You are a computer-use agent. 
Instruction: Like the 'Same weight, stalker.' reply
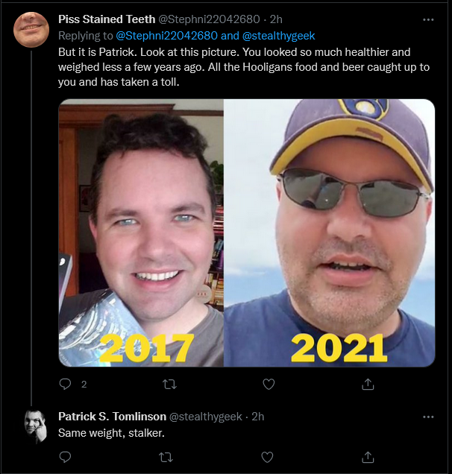267,457
